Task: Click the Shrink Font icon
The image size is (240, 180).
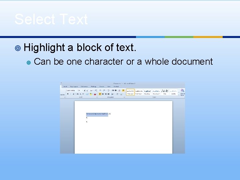Action: tap(87, 90)
